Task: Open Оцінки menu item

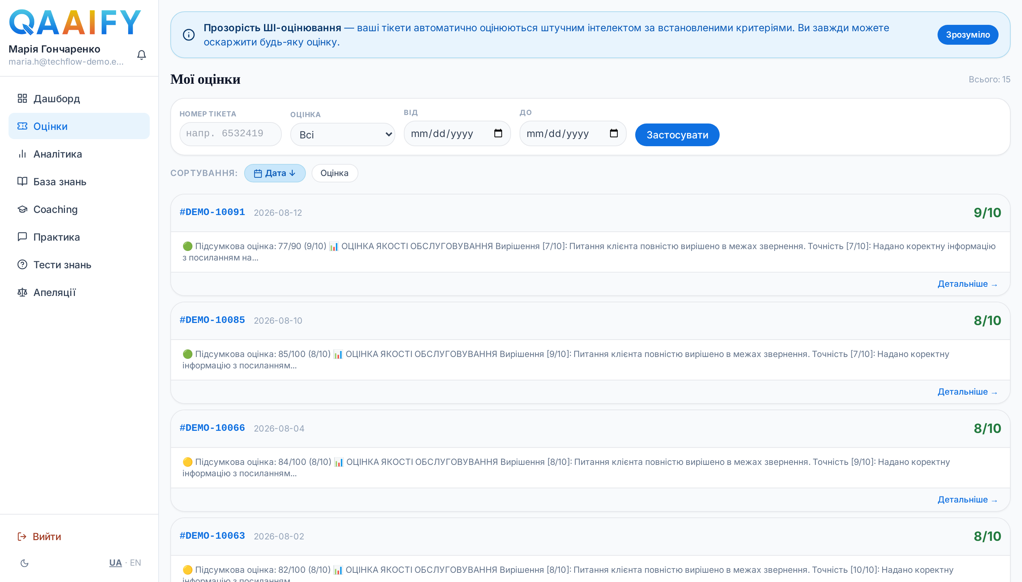Action: coord(79,126)
